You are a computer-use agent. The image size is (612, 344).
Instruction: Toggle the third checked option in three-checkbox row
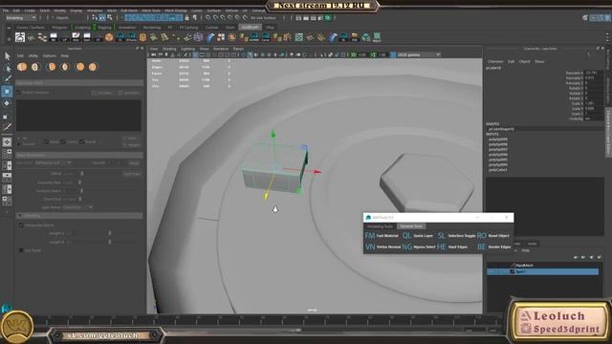tap(81, 141)
